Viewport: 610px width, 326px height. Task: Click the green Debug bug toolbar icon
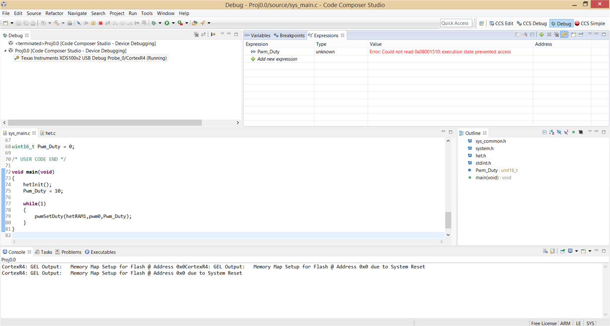[154, 23]
